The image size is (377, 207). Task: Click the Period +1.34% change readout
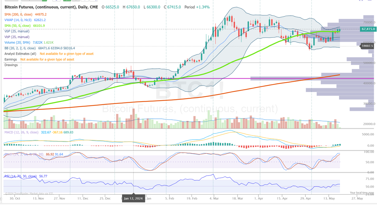coord(197,7)
